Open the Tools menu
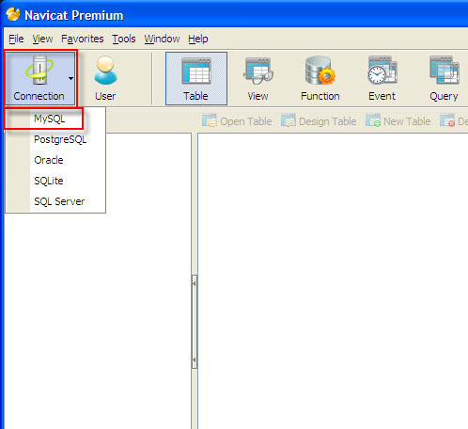 point(124,39)
